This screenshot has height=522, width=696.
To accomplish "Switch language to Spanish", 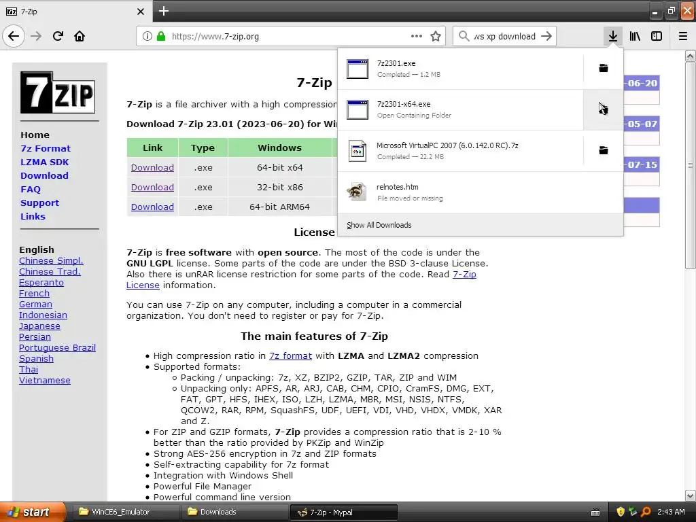I will [x=37, y=359].
